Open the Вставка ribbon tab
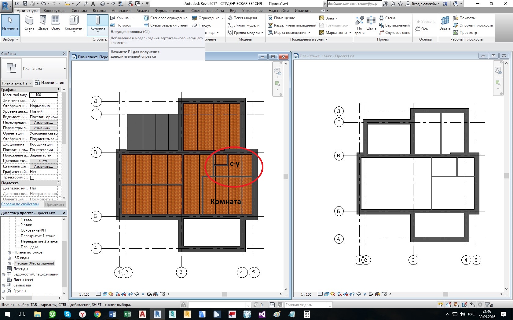Image resolution: width=513 pixels, height=320 pixels. 99,11
